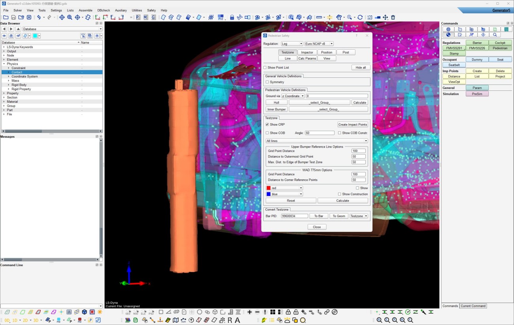514x325 pixels.
Task: Click the zoom magnifier view icon
Action: coord(70,17)
